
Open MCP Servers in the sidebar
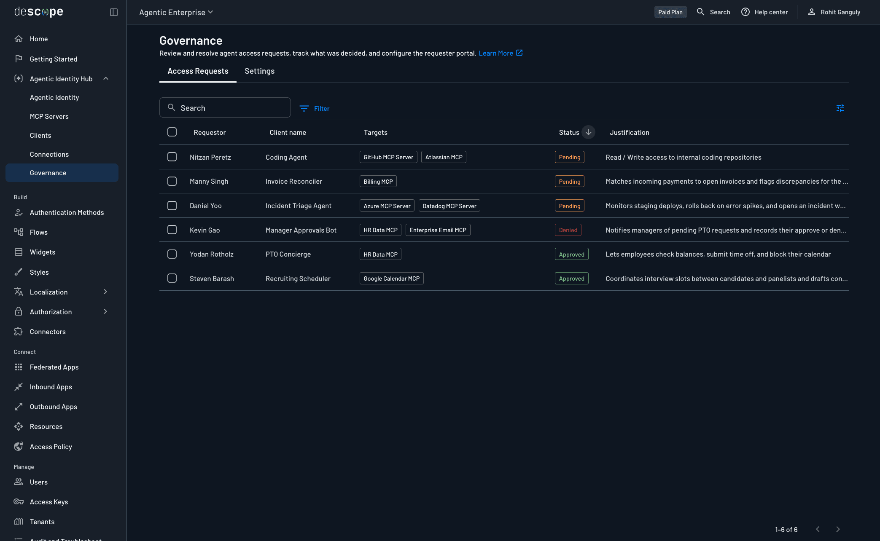tap(49, 116)
